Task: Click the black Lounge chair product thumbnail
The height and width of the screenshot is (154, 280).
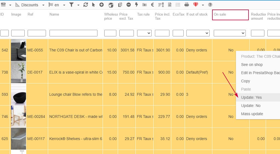Action: 18,94
